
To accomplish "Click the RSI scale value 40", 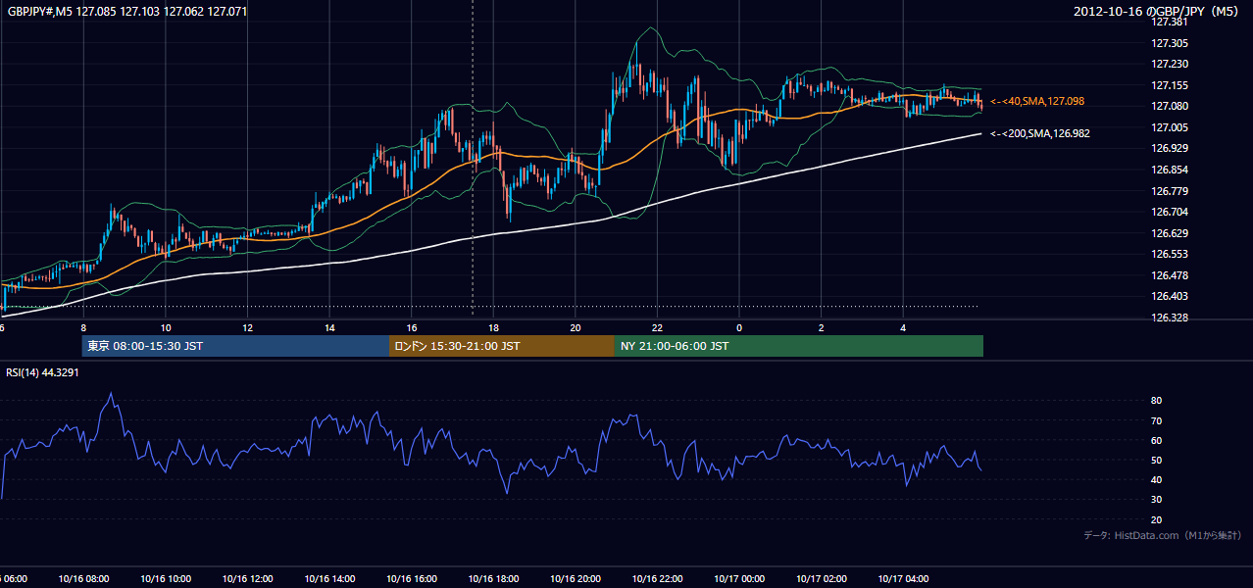I will pos(1157,479).
